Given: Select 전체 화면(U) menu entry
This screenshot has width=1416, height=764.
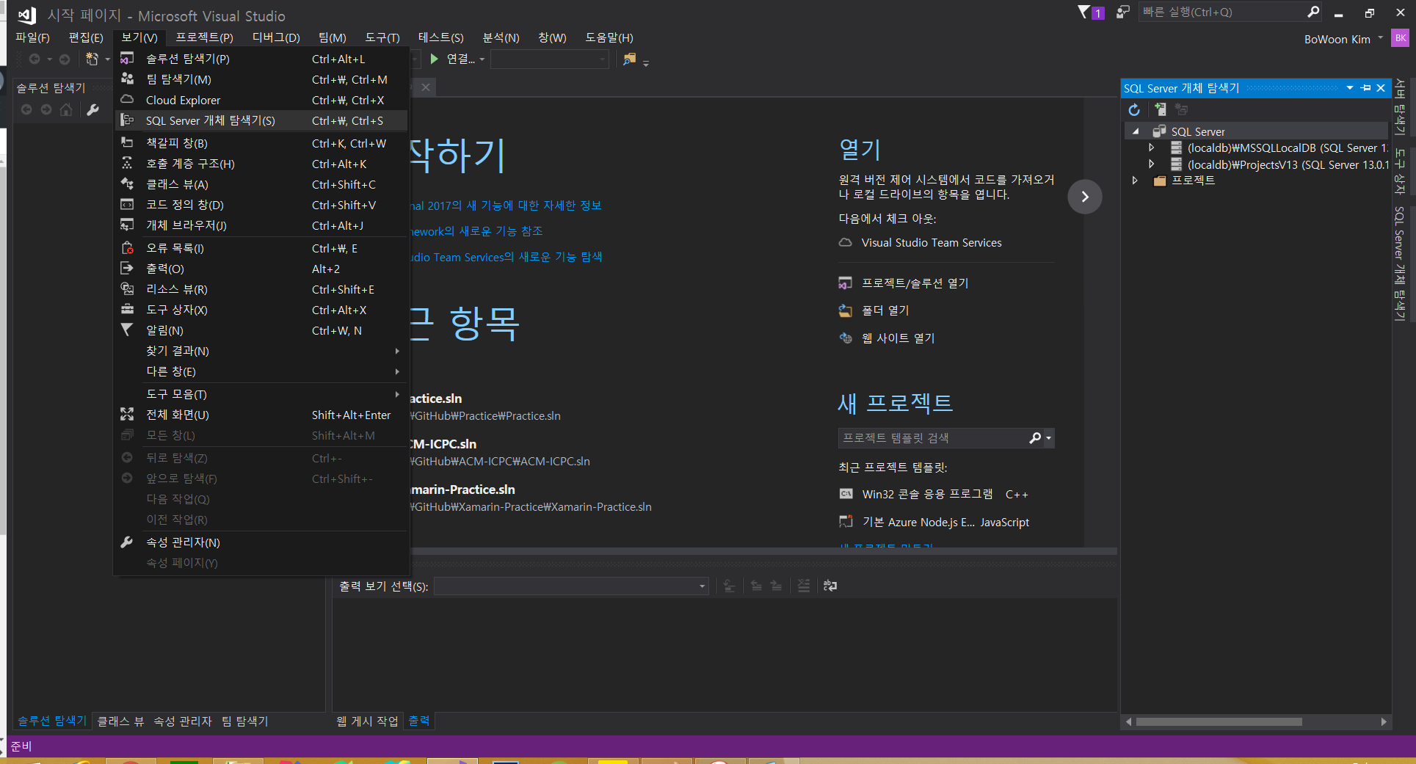Looking at the screenshot, I should click(261, 415).
